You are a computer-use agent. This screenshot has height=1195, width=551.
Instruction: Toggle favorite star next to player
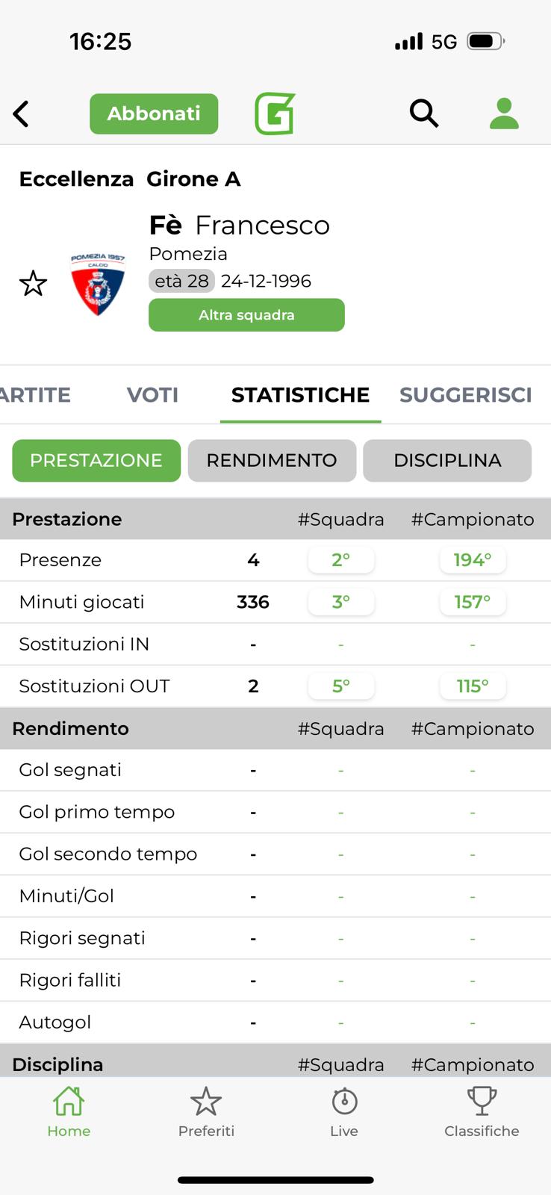pyautogui.click(x=33, y=284)
